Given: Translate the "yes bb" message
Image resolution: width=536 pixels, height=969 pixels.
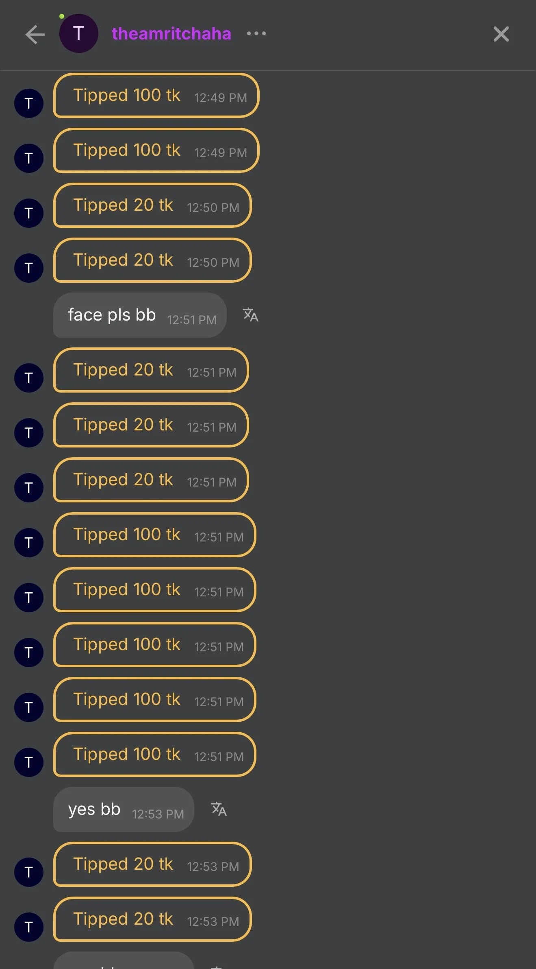Looking at the screenshot, I should (219, 809).
